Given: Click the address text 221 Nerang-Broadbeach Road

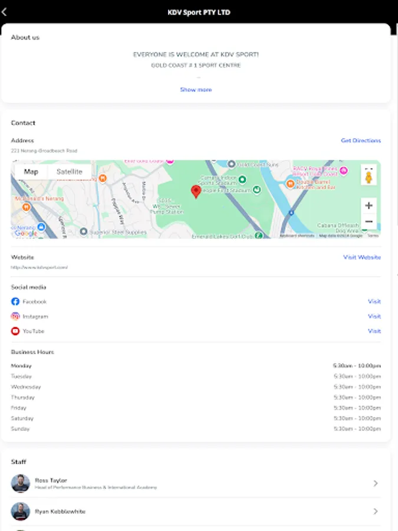Looking at the screenshot, I should click(x=44, y=150).
